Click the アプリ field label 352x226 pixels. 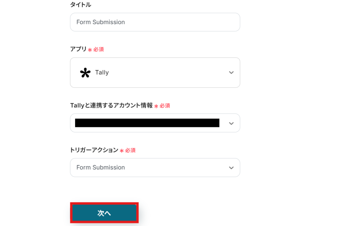pos(78,49)
